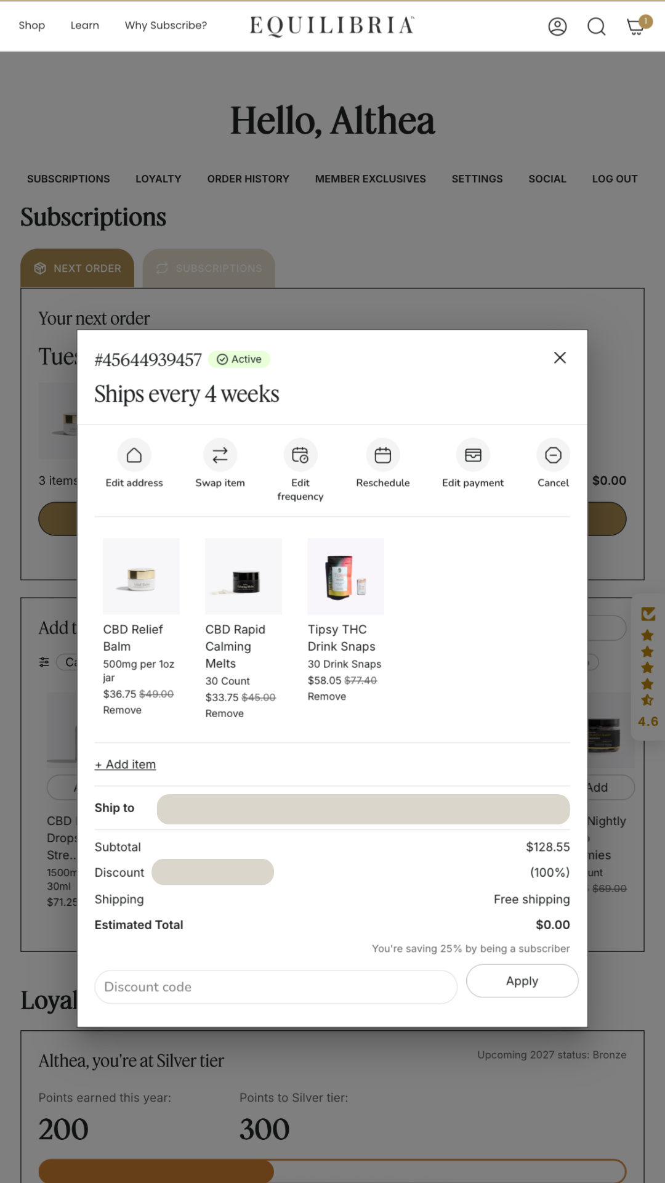Image resolution: width=665 pixels, height=1183 pixels.
Task: Open the Edit payment card icon
Action: click(473, 455)
